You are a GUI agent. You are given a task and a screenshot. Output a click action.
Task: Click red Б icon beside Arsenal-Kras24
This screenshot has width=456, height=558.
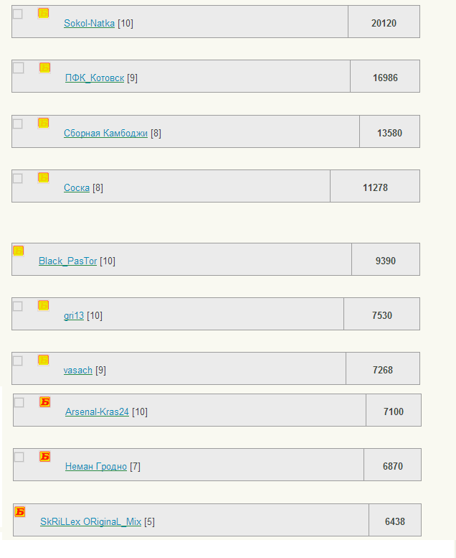tap(44, 401)
